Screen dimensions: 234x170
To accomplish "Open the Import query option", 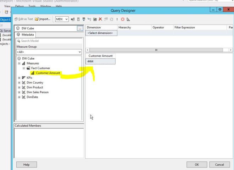I will (x=43, y=19).
